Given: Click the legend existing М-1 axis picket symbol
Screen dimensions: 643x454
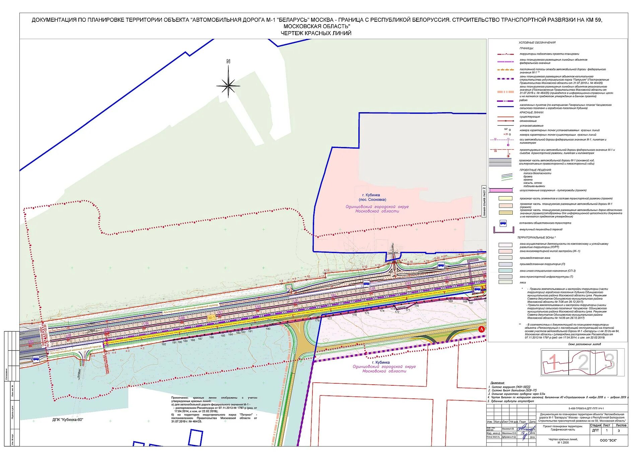Looking at the screenshot, I should point(501,141).
